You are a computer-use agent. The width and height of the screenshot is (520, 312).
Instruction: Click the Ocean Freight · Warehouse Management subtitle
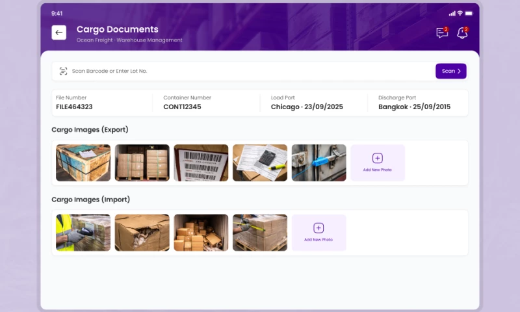129,40
